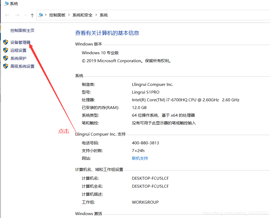The height and width of the screenshot is (218, 270).
Task: Open 设备管理器 link
Action: (20, 43)
